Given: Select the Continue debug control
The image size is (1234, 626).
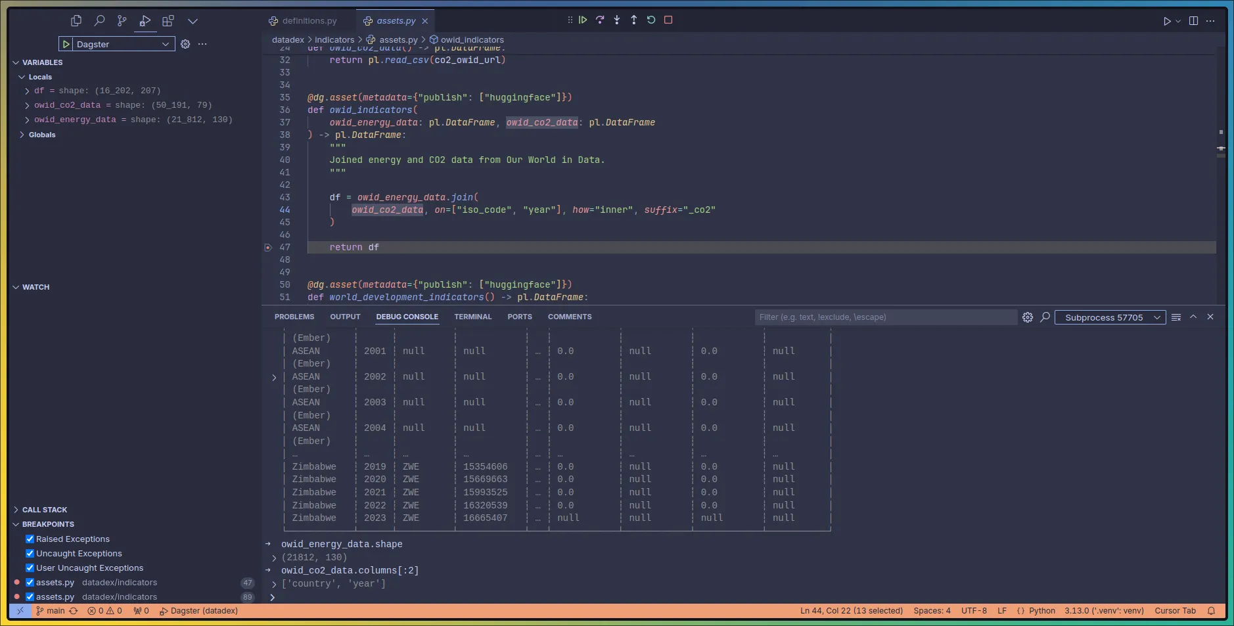Looking at the screenshot, I should click(x=582, y=20).
